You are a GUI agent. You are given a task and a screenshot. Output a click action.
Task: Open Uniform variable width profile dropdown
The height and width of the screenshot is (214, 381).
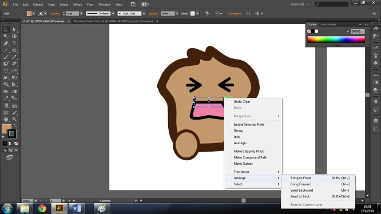tap(113, 14)
